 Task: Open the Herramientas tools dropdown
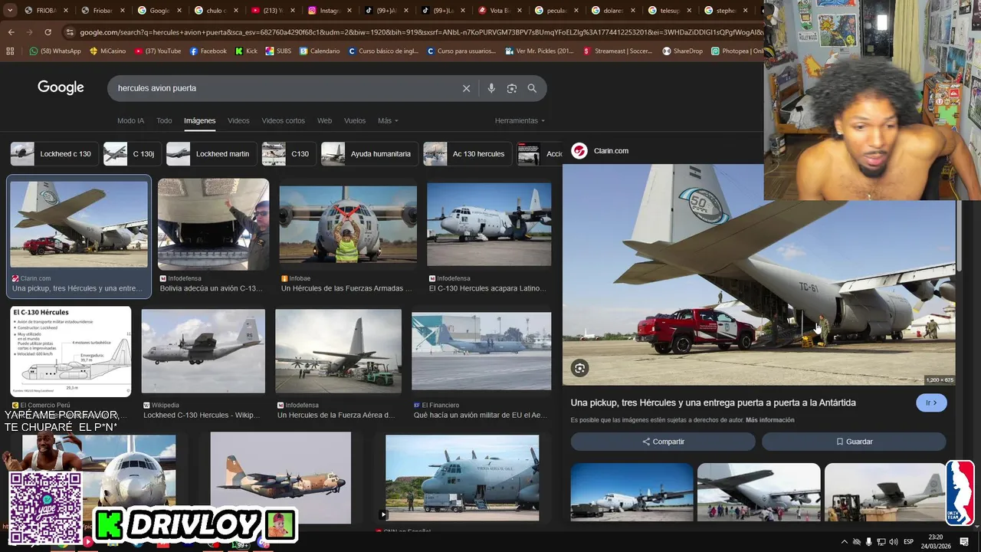point(520,120)
